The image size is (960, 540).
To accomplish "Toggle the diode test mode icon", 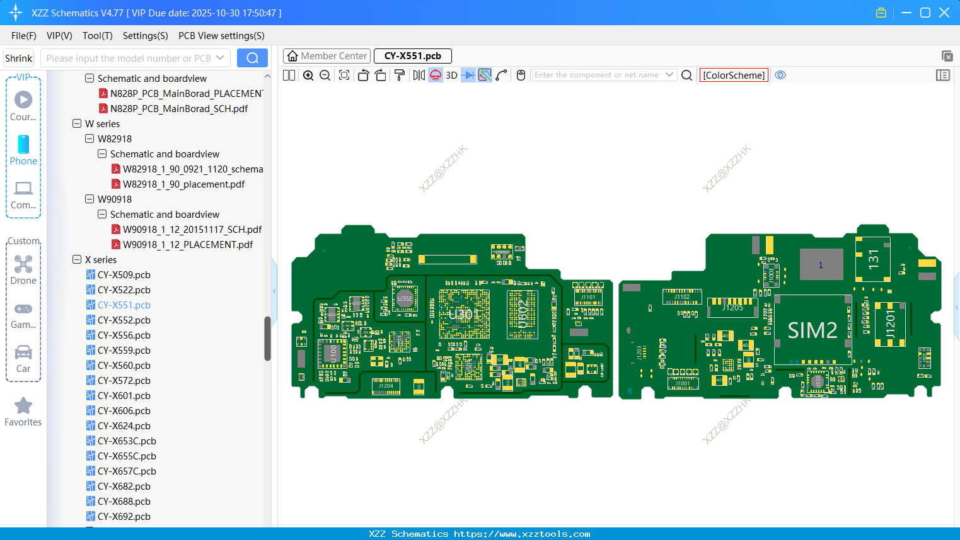I will [x=468, y=75].
